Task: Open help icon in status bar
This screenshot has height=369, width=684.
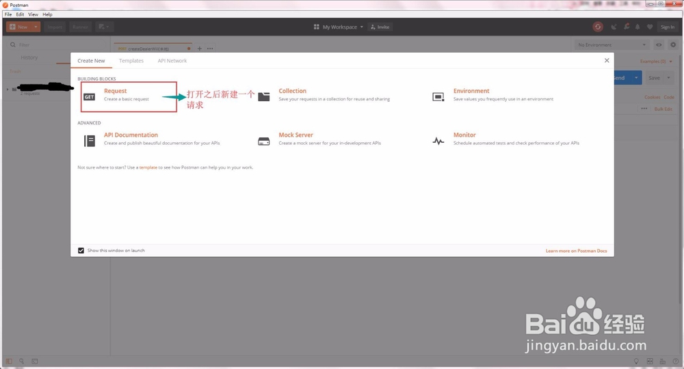Action: 675,361
